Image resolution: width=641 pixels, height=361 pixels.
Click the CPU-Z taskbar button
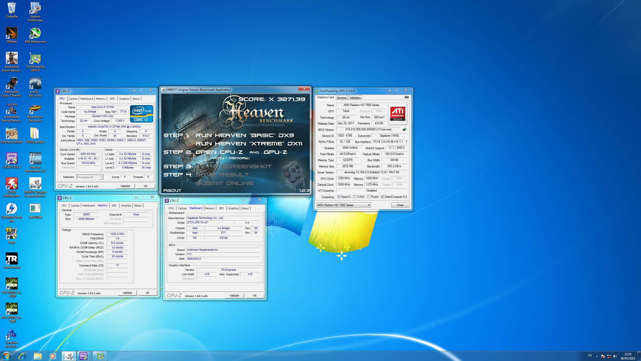coord(83,356)
